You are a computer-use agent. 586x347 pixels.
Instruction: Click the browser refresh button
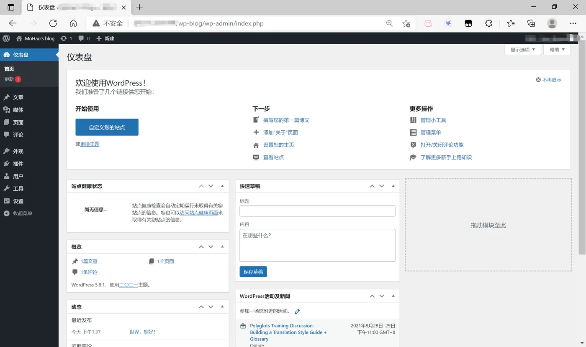click(53, 23)
